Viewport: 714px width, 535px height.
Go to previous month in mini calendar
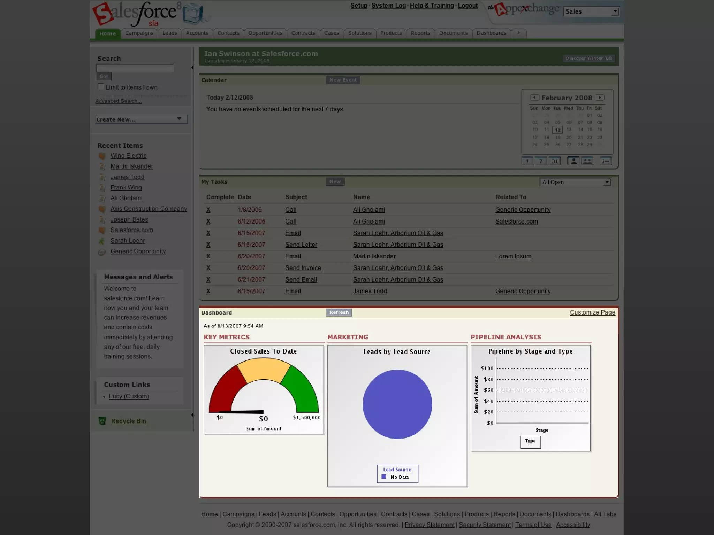534,98
